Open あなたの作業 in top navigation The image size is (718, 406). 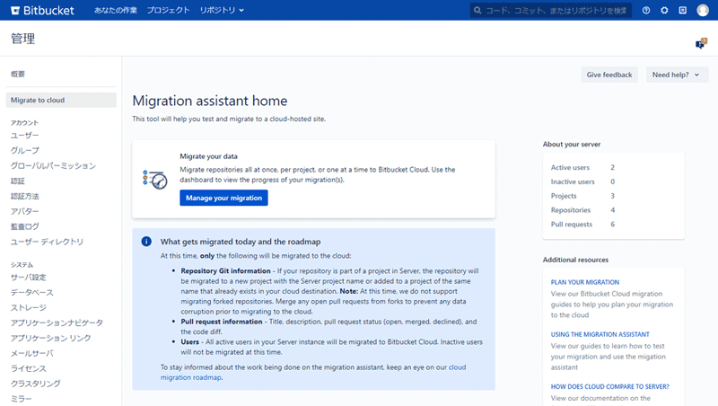click(x=116, y=10)
